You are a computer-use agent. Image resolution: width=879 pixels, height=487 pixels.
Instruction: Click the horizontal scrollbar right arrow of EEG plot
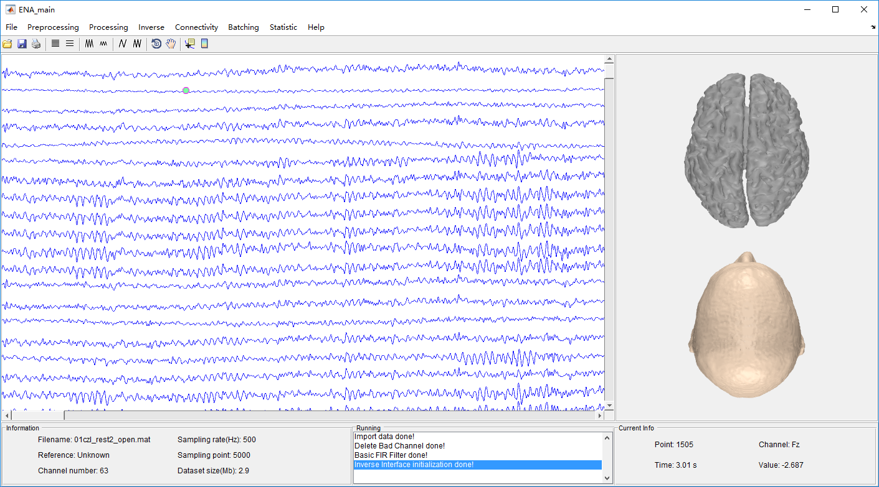click(x=600, y=415)
